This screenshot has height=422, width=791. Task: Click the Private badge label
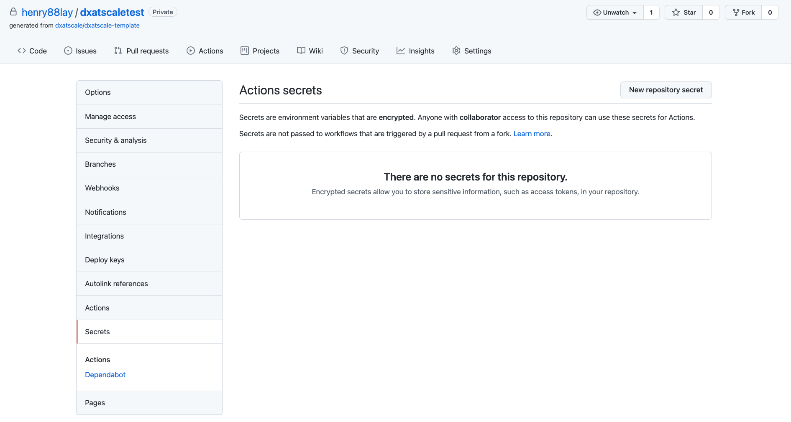163,12
